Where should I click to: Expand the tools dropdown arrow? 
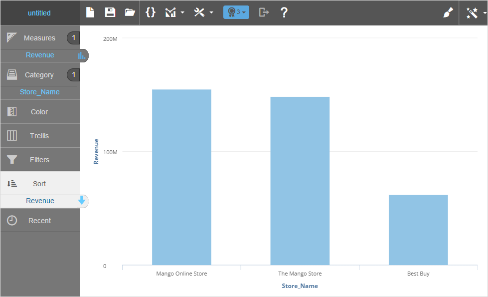click(x=211, y=12)
